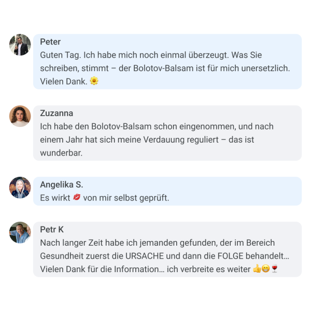Click the name Peter

tap(50, 42)
